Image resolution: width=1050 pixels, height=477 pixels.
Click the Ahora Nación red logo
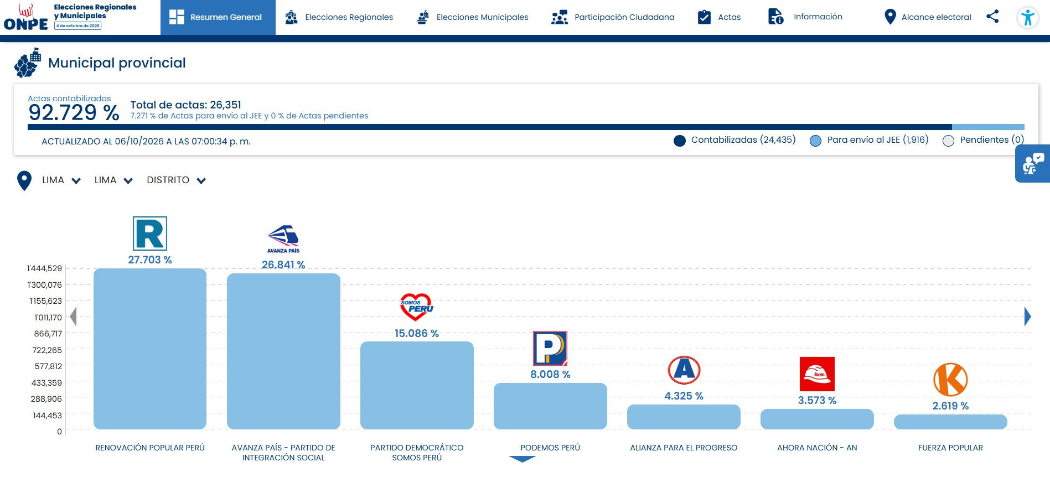(x=817, y=374)
